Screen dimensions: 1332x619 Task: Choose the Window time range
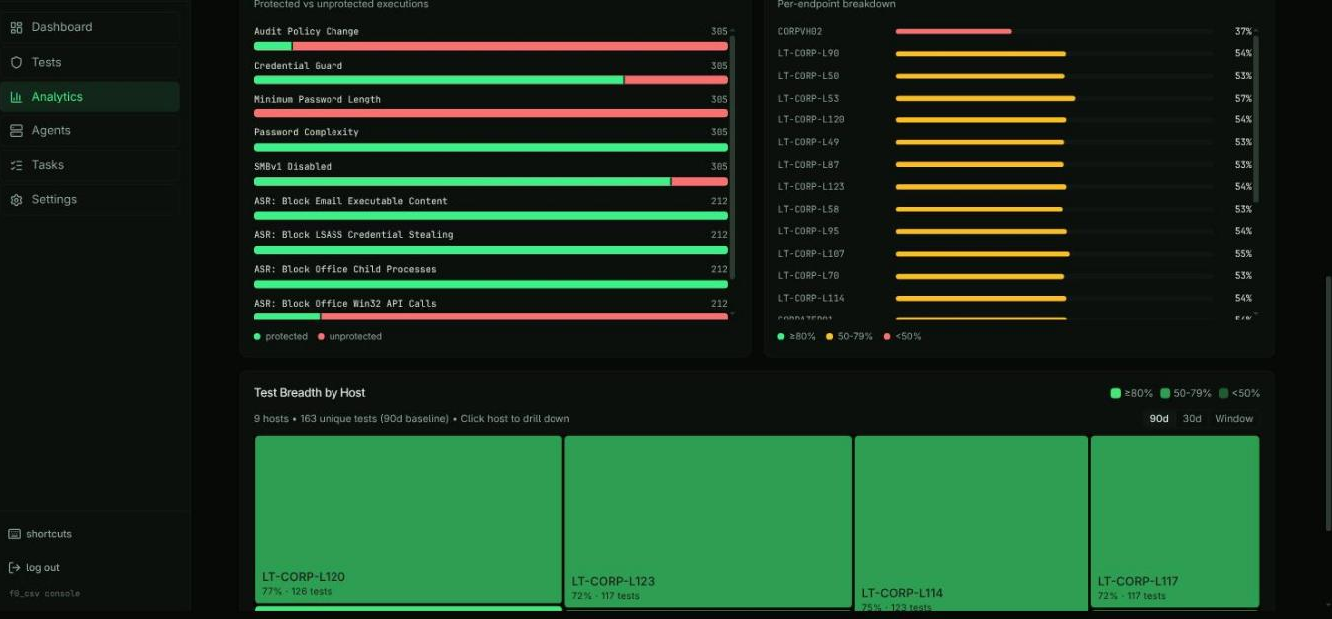[1233, 419]
